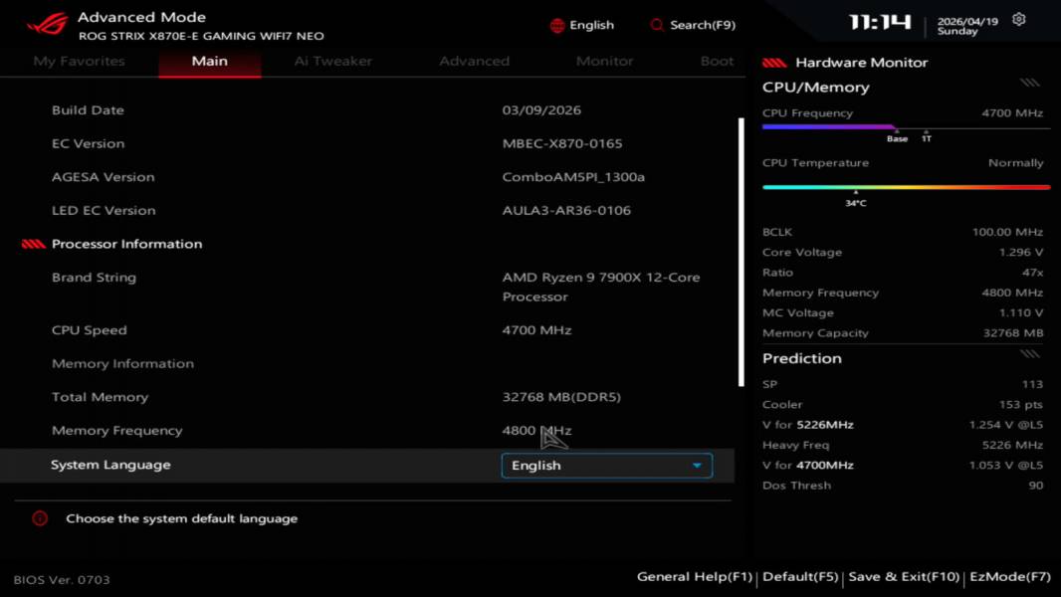Click the 34°C temperature marker

(855, 203)
